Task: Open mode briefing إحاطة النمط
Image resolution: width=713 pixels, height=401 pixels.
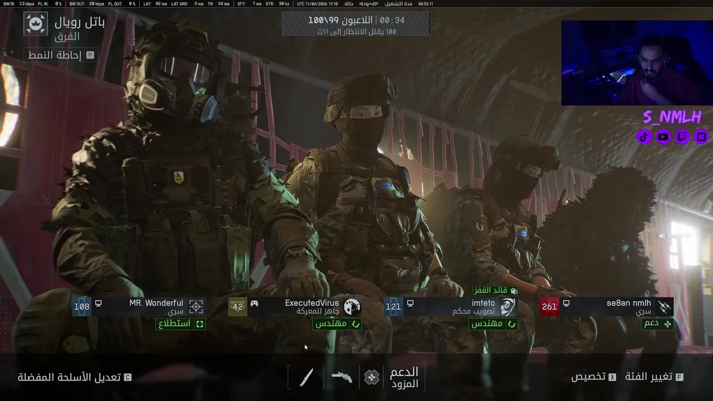Action: (x=61, y=55)
